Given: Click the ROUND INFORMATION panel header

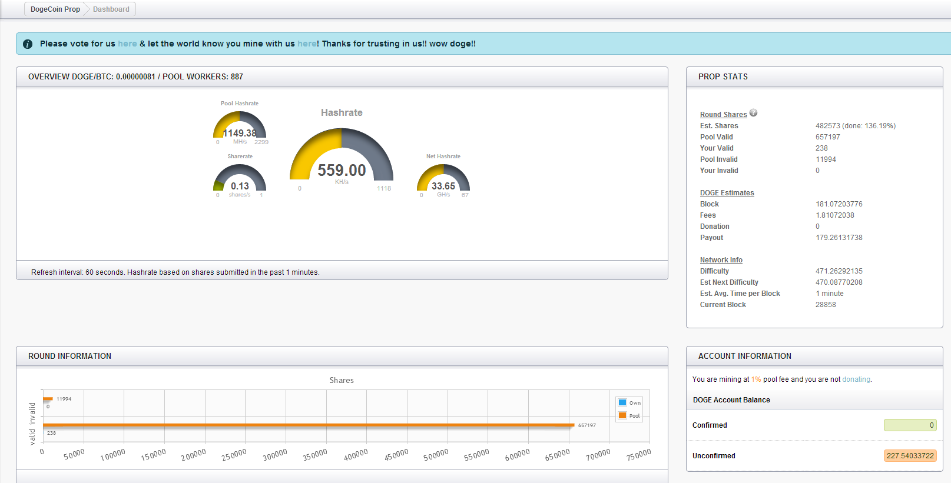Looking at the screenshot, I should (342, 356).
